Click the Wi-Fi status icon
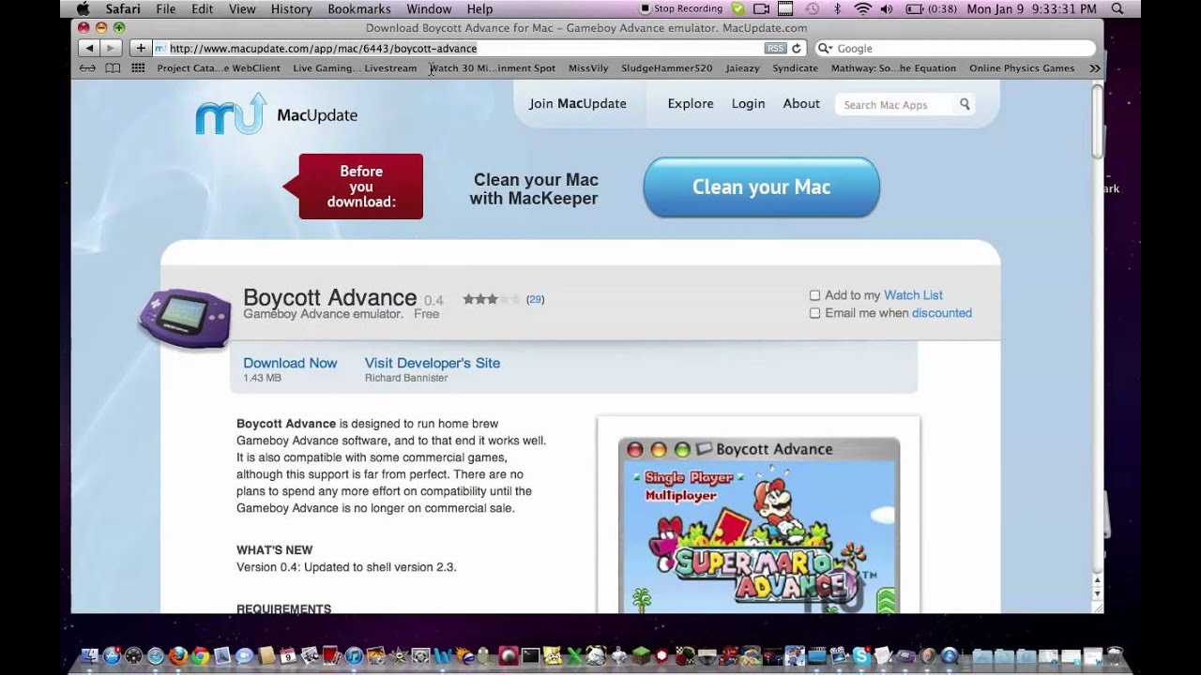 pyautogui.click(x=862, y=9)
